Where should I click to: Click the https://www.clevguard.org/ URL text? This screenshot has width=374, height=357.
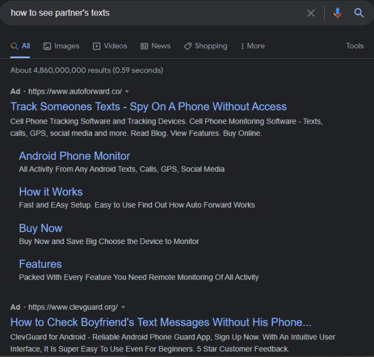(x=73, y=307)
